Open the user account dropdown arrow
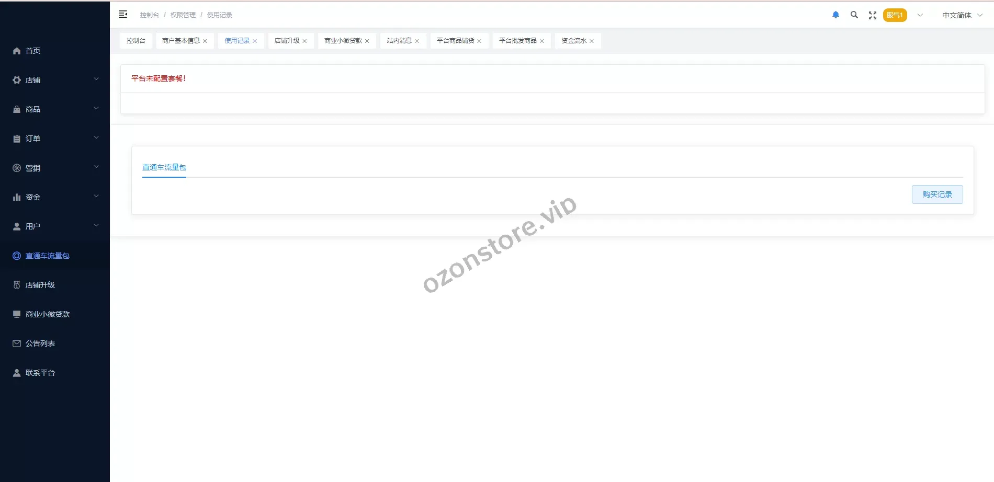The image size is (994, 482). [920, 15]
